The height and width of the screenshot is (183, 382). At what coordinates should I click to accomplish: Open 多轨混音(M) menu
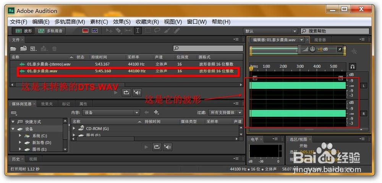coord(70,22)
